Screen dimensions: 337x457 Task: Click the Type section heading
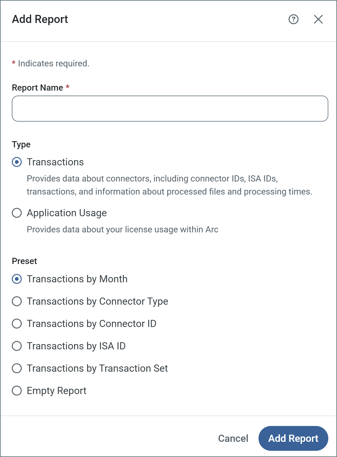pyautogui.click(x=21, y=145)
